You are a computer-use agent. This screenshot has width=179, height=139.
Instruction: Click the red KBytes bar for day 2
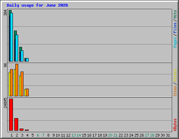point(16,124)
